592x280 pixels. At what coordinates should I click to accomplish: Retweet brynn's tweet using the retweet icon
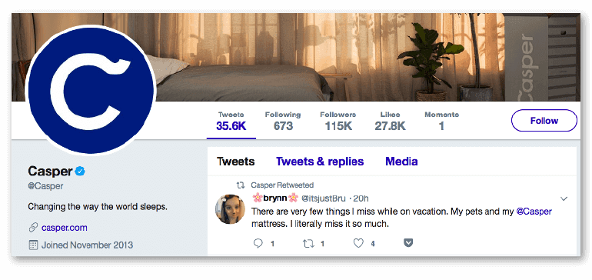click(308, 244)
